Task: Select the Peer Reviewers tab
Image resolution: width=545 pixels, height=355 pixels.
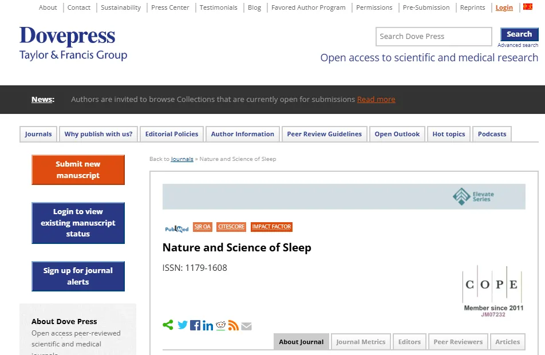Action: 458,342
